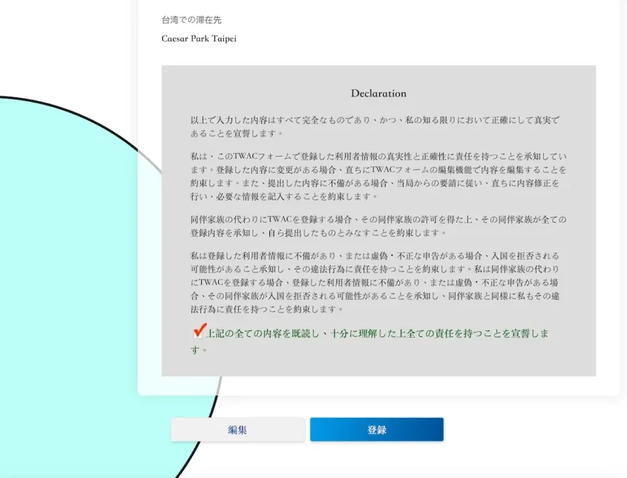The height and width of the screenshot is (478, 627).
Task: Click the trailing す。 of agreement text
Action: [197, 350]
